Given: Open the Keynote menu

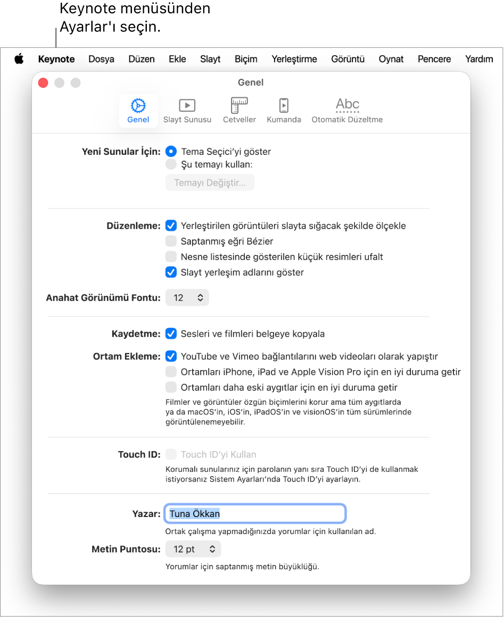Looking at the screenshot, I should click(56, 59).
